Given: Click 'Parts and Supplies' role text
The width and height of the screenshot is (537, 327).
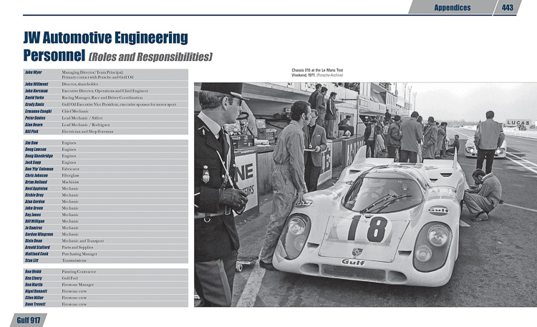Looking at the screenshot, I should [x=77, y=248].
